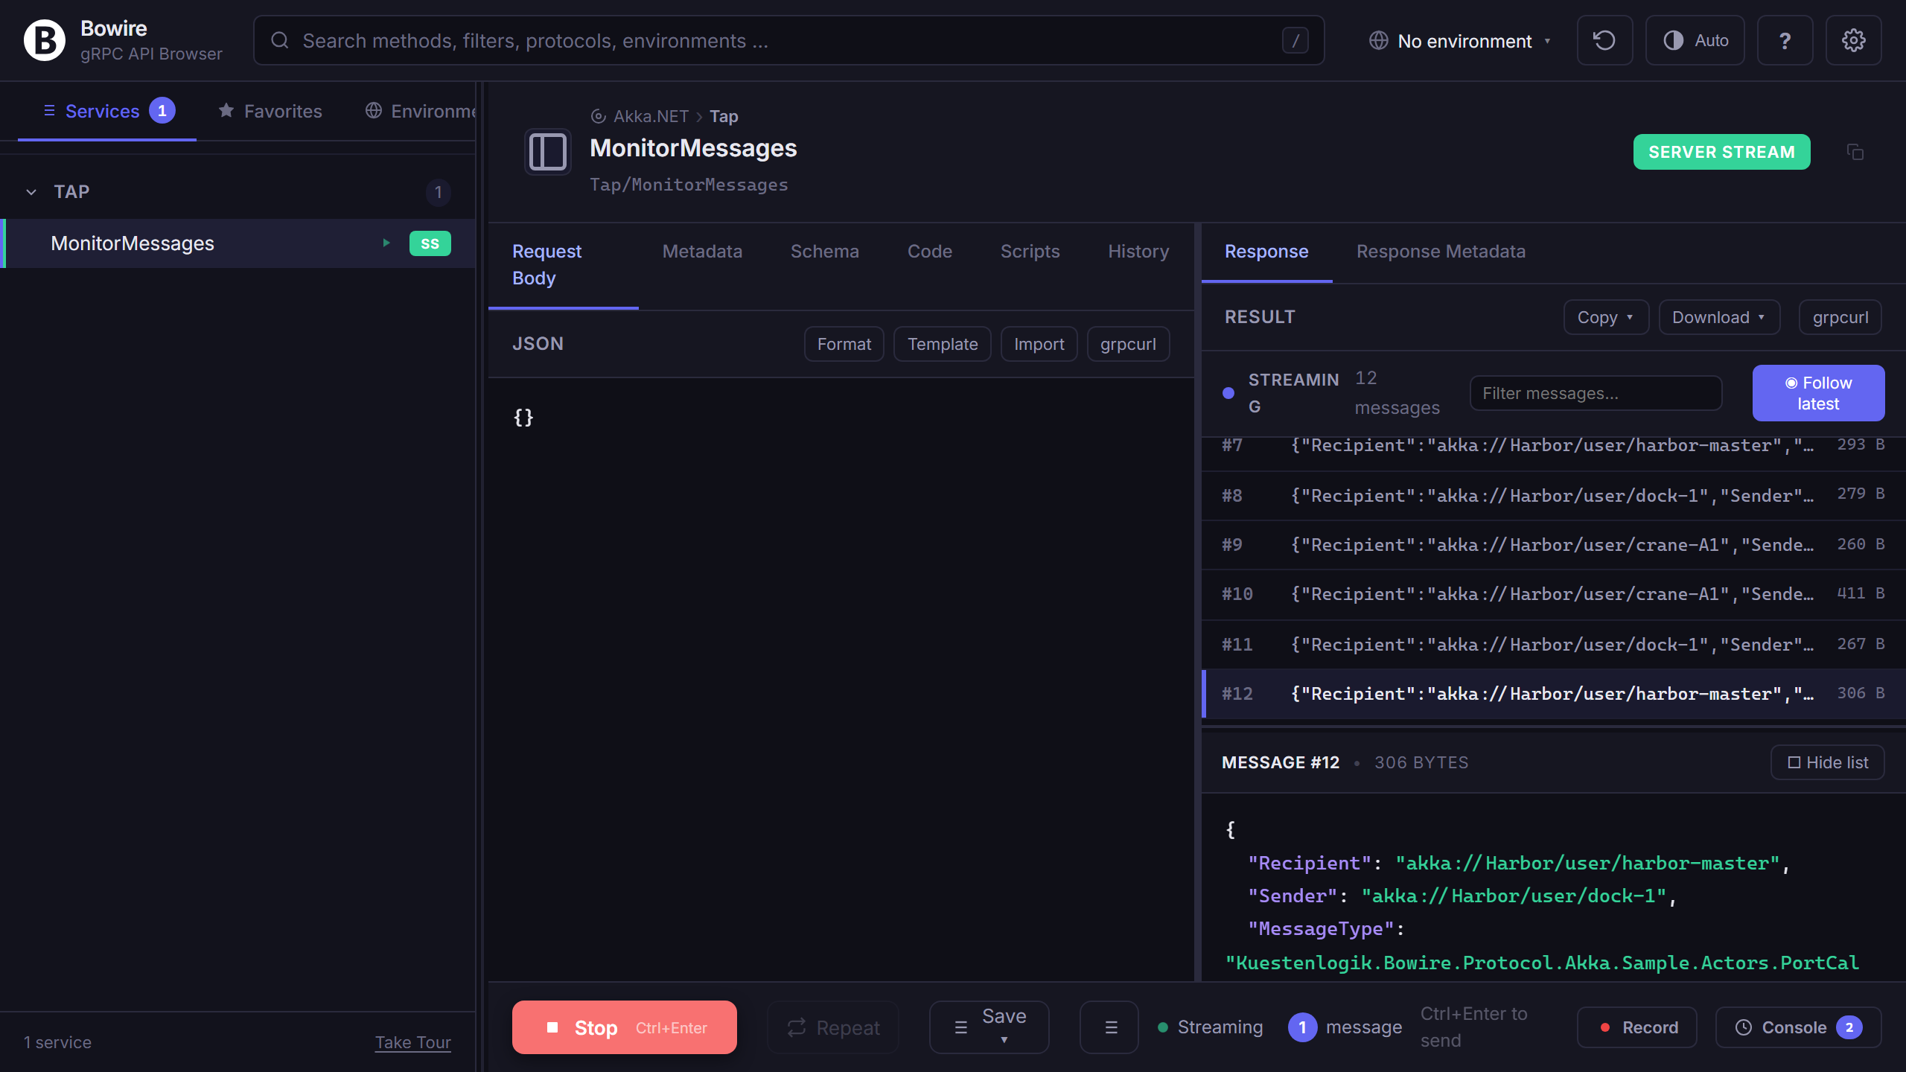Click into the JSON request body editor
The image size is (1906, 1072).
point(841,677)
